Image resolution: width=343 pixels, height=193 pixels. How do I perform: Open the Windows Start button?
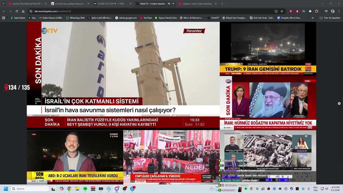click(6, 189)
